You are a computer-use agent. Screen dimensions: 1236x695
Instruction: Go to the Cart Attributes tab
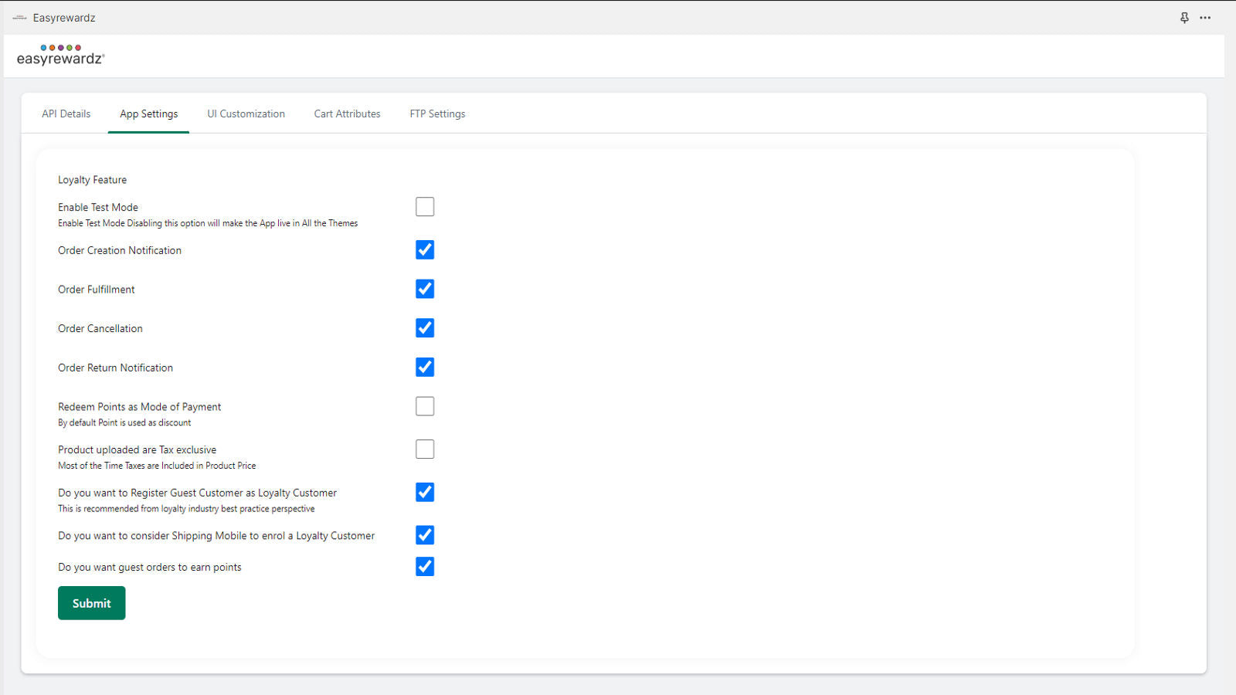tap(347, 114)
